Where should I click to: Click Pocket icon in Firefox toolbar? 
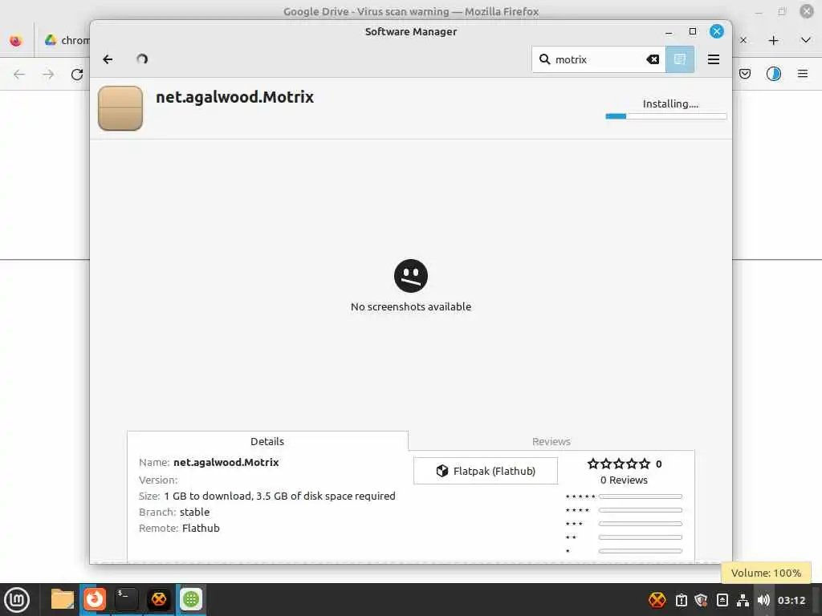pyautogui.click(x=745, y=74)
